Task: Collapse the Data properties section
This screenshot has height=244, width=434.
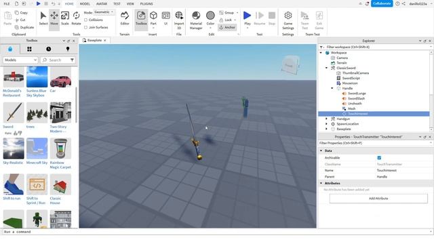Action: (321, 150)
